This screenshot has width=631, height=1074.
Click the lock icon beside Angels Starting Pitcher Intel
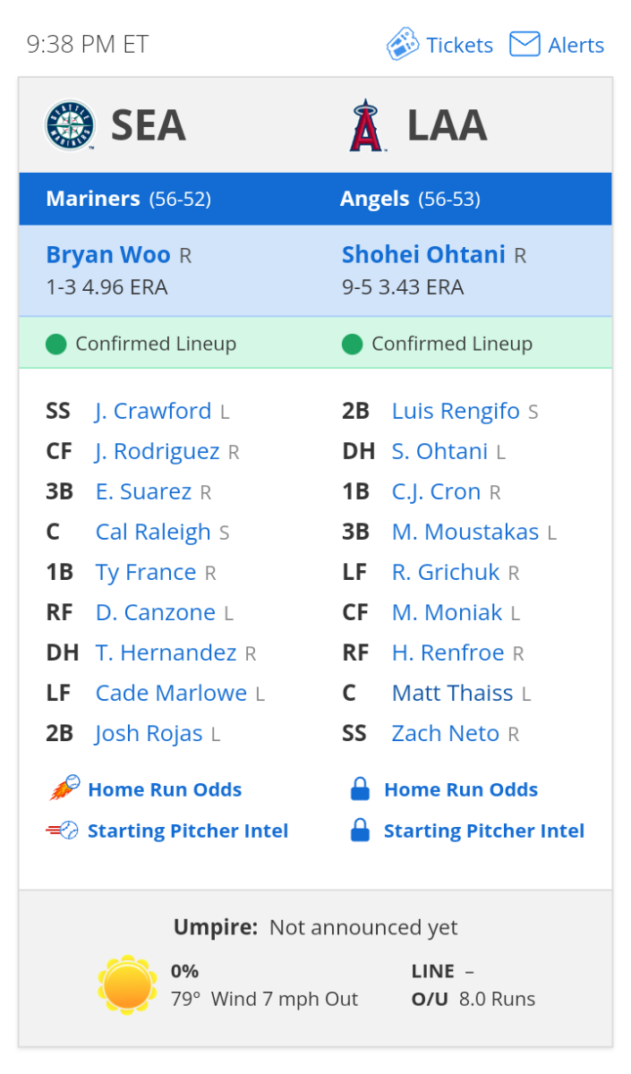358,830
